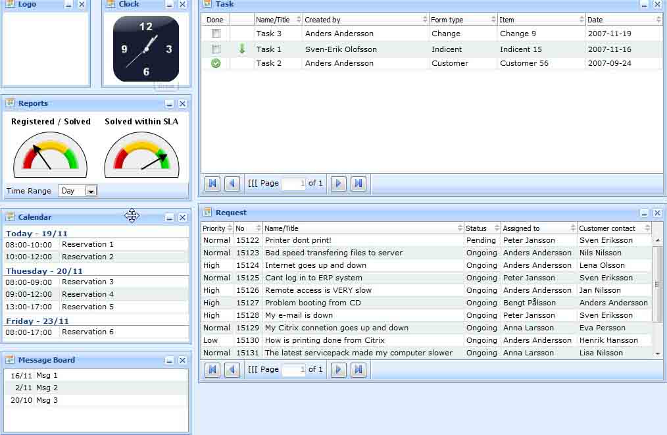This screenshot has width=667, height=435.
Task: Click the Message Board panel icon
Action: tap(10, 360)
